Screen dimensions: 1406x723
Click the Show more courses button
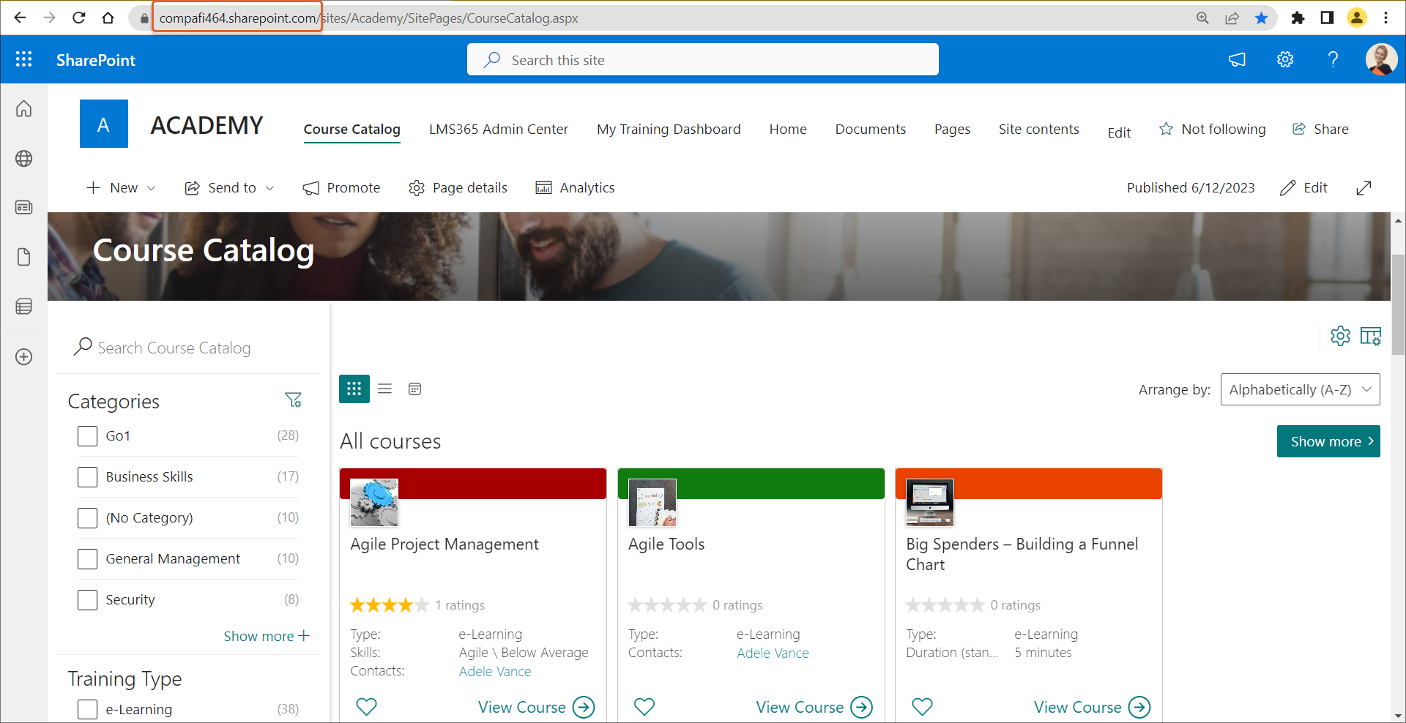click(x=1328, y=441)
